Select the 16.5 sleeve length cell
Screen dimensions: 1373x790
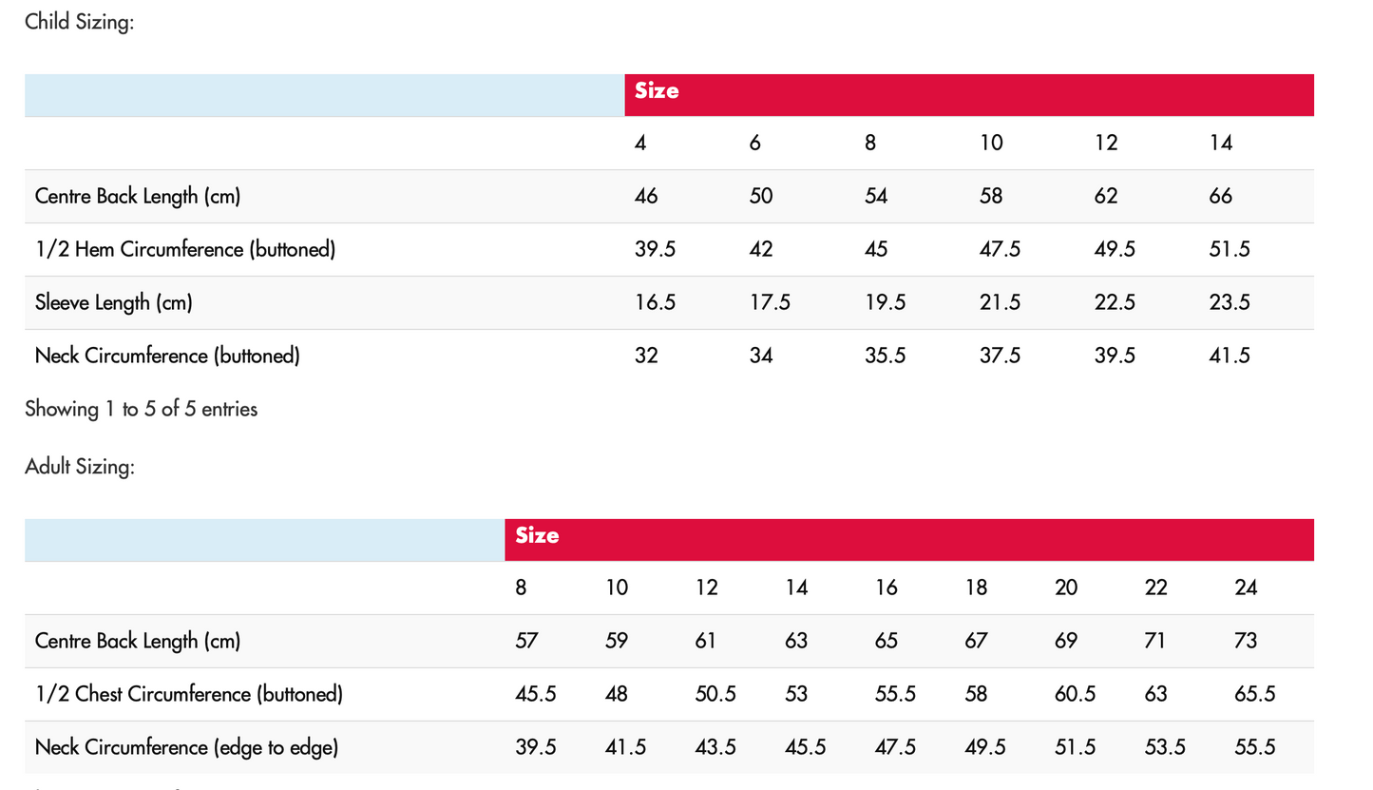point(655,303)
